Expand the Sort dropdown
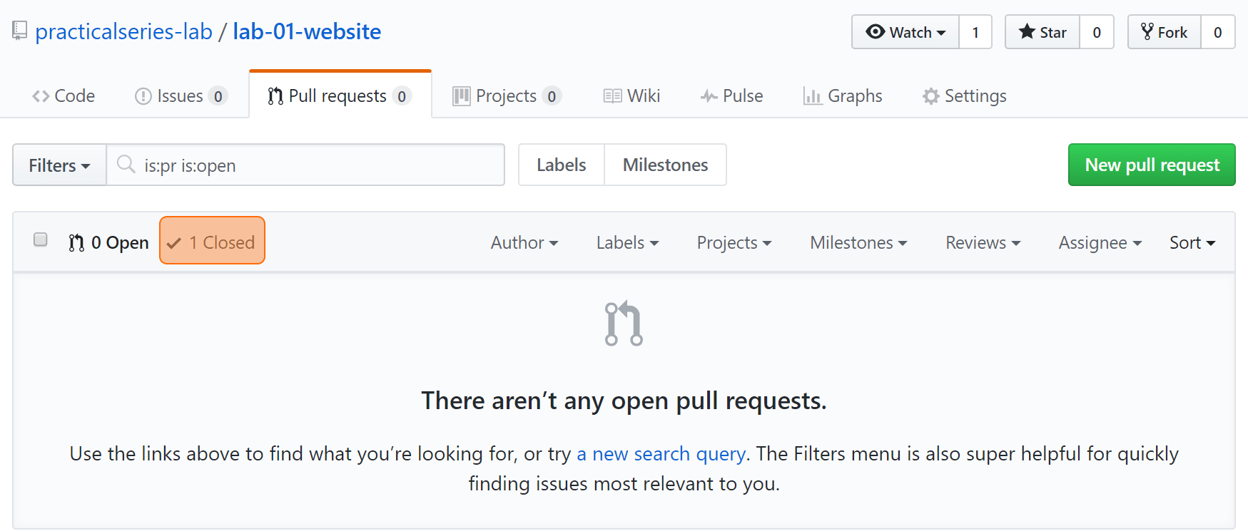Screen dimensions: 1248x531 point(1192,242)
